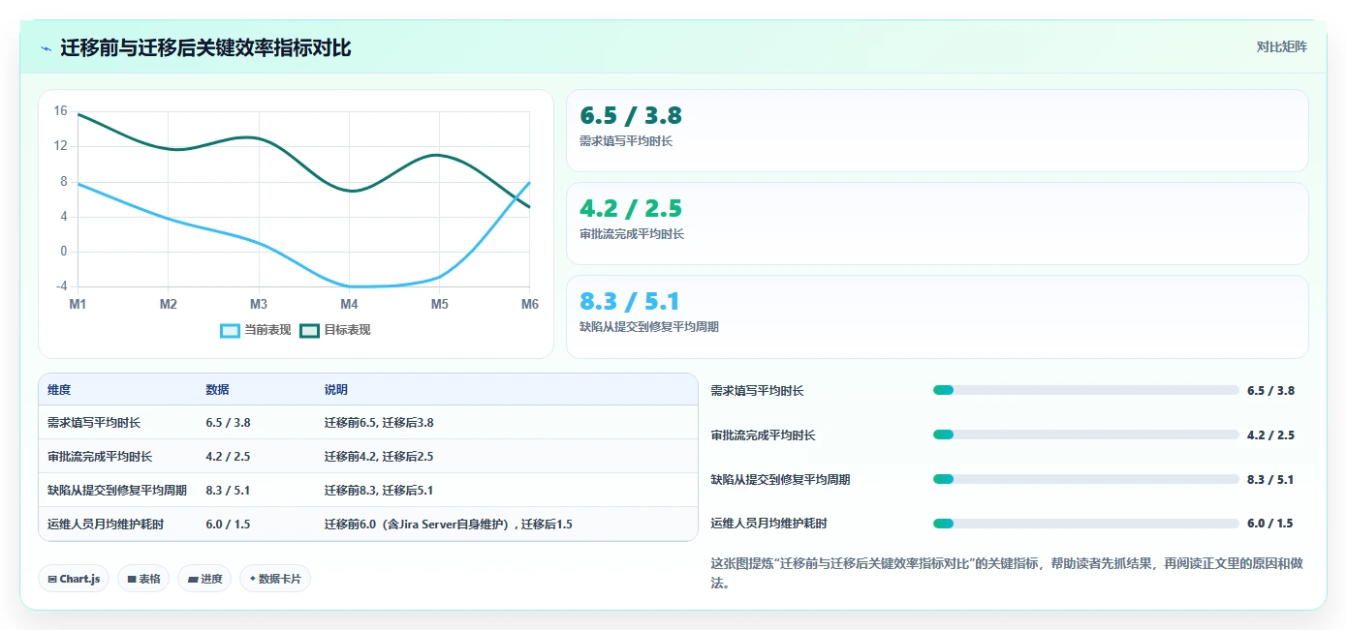Click description 迁移前8.3, 迁移后5.1
Viewport: 1347px width, 630px height.
pyautogui.click(x=379, y=491)
